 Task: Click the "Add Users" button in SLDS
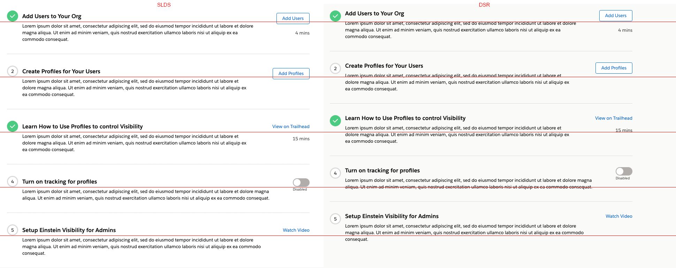(293, 18)
